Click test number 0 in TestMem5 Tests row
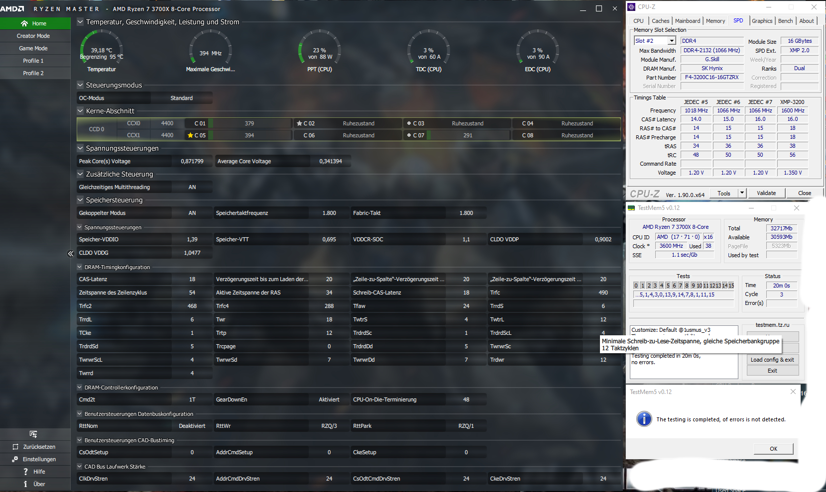The image size is (826, 492). [x=636, y=286]
